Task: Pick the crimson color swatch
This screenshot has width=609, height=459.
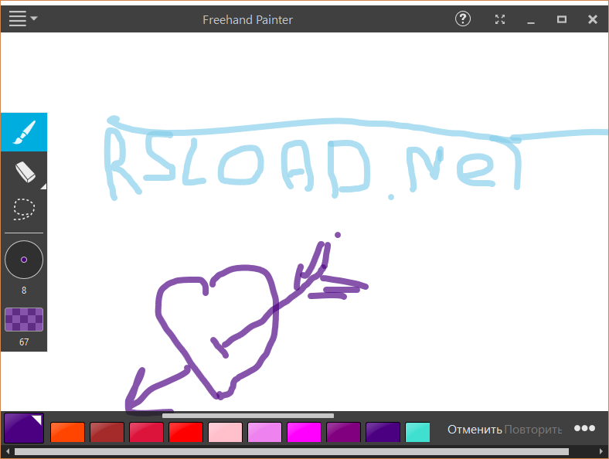Action: [146, 432]
